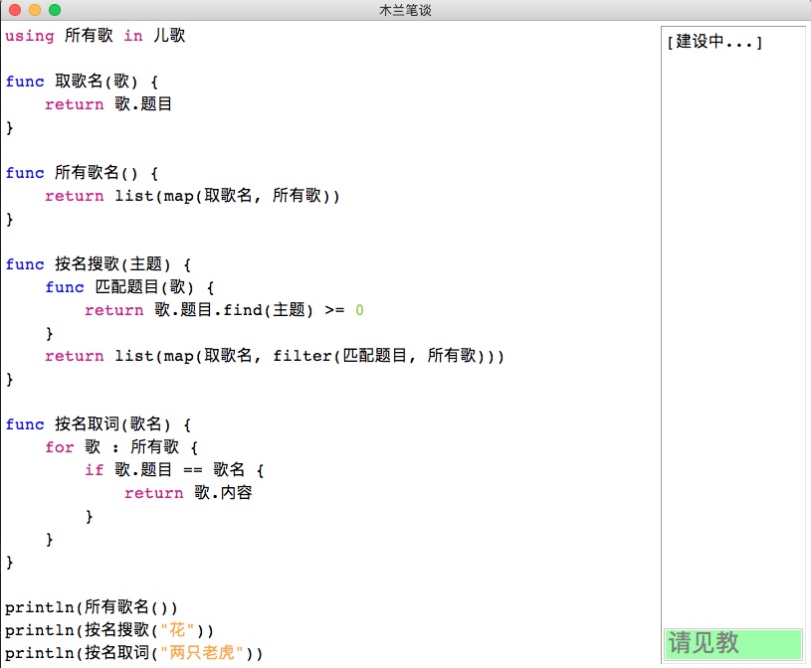Click the line 'using 所有歌 in 儿歌'
Viewport: 811px width, 668px height.
pos(96,36)
